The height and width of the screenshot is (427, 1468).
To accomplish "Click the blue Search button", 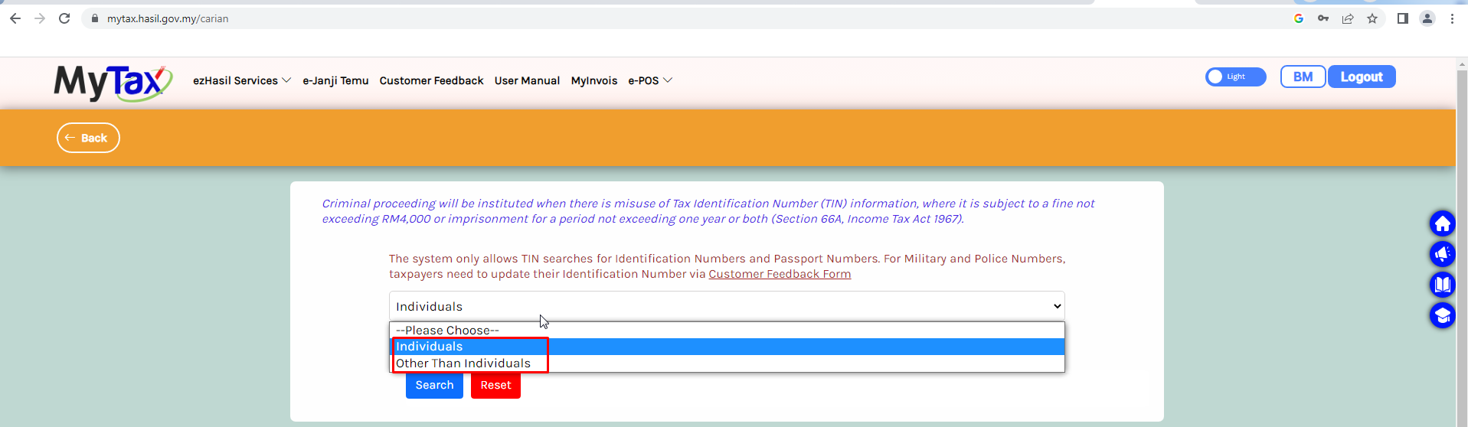I will [434, 385].
